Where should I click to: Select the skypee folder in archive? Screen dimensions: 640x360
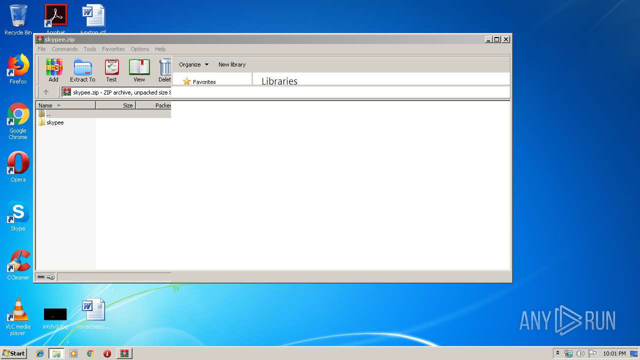tap(51, 122)
